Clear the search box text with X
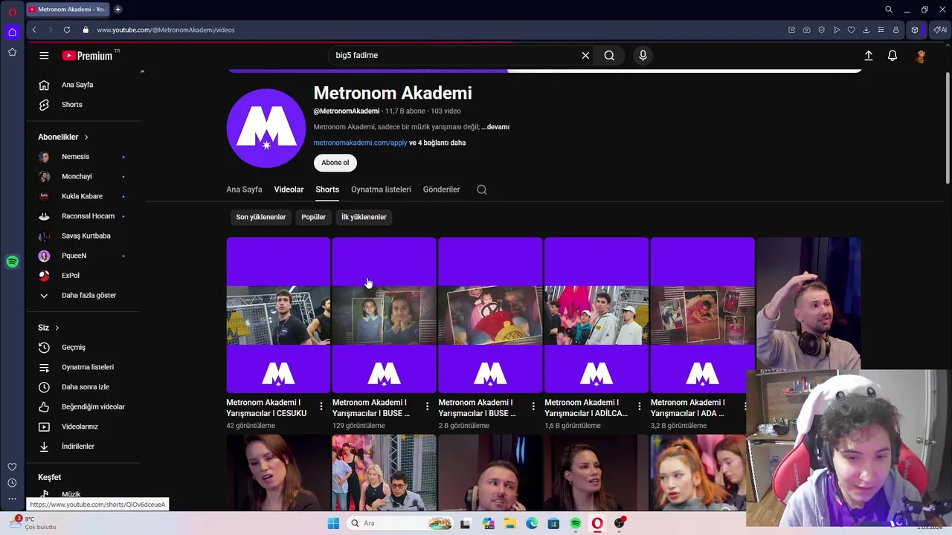Screen dimensions: 952x535 point(585,55)
